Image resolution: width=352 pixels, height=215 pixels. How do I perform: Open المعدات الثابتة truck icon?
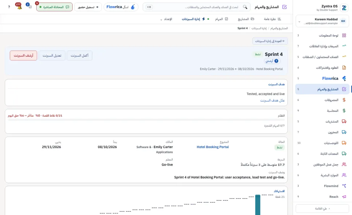[344, 154]
